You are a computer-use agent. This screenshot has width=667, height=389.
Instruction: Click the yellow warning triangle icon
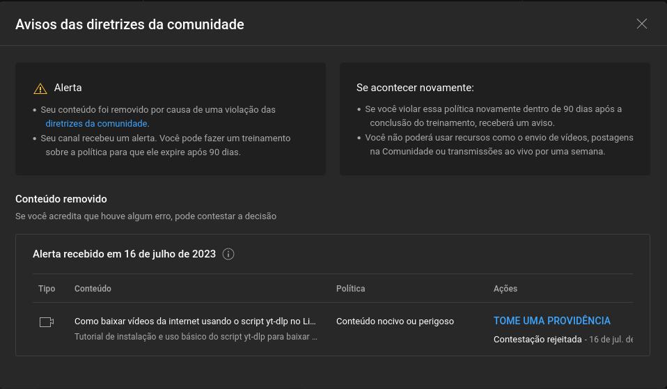point(40,88)
